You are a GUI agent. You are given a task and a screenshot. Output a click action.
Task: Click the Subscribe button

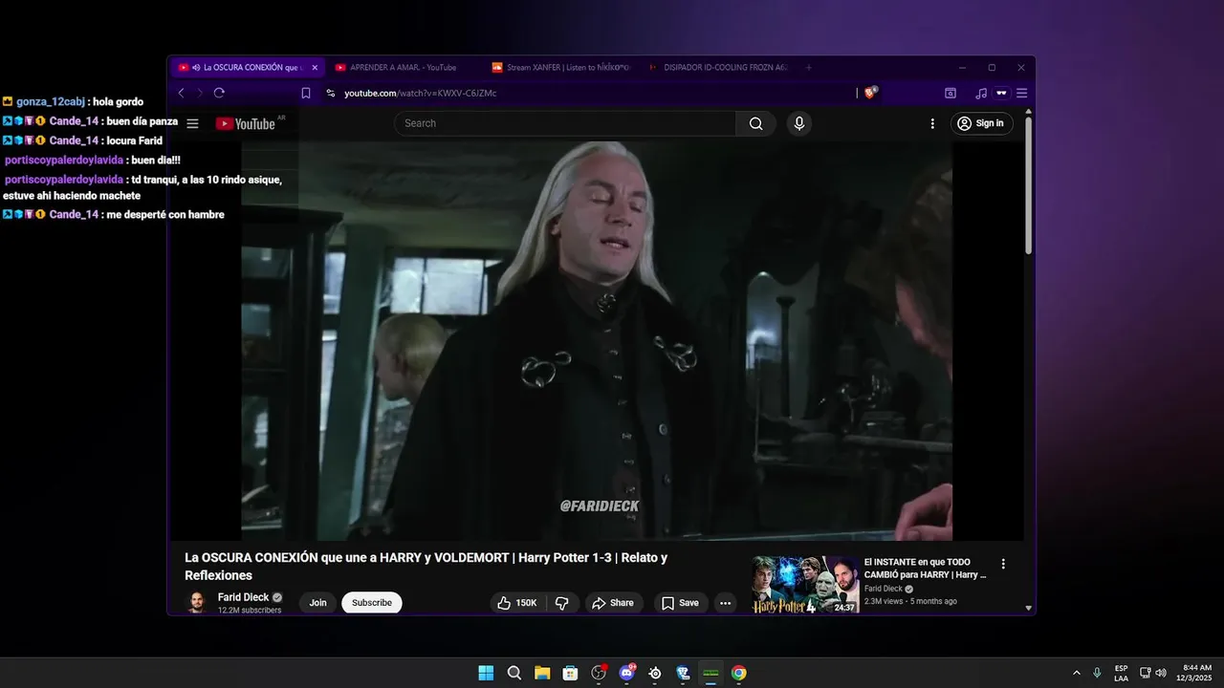coord(372,603)
